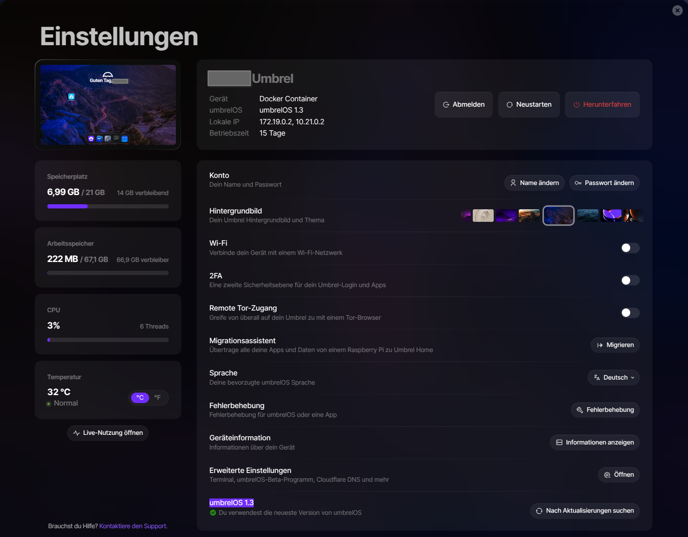Select the °C temperature unit
688x537 pixels.
tap(140, 398)
